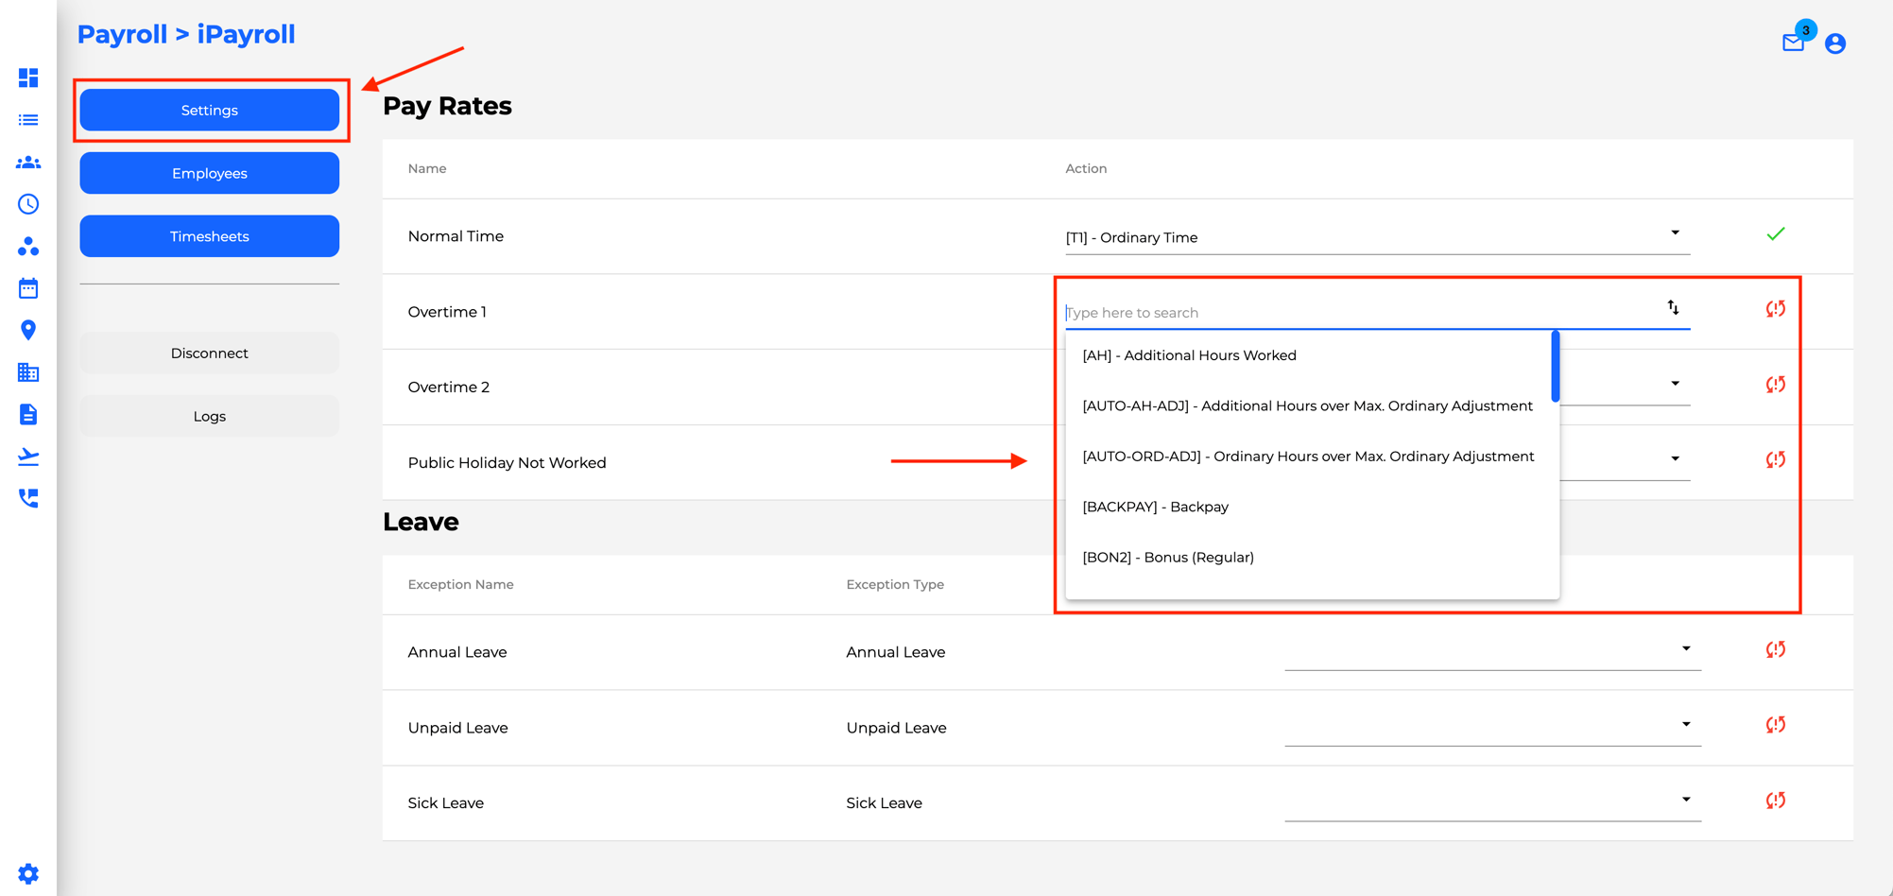1893x896 pixels.
Task: Click the building/company icon in sidebar
Action: (x=28, y=372)
